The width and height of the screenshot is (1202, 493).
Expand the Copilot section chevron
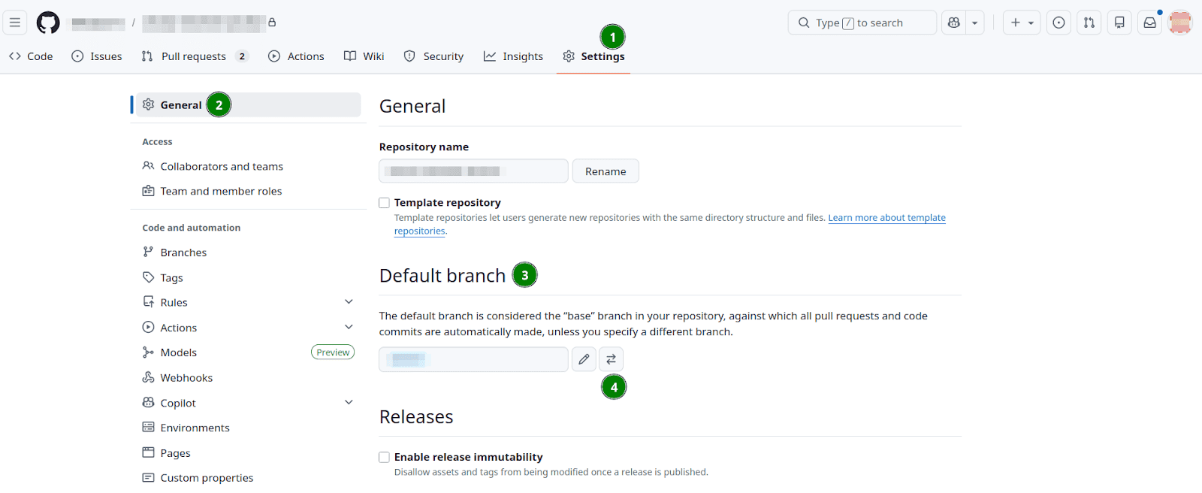click(x=349, y=402)
